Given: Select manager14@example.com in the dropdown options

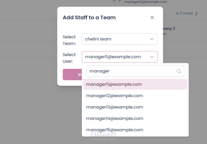Looking at the screenshot, I should pyautogui.click(x=115, y=119).
